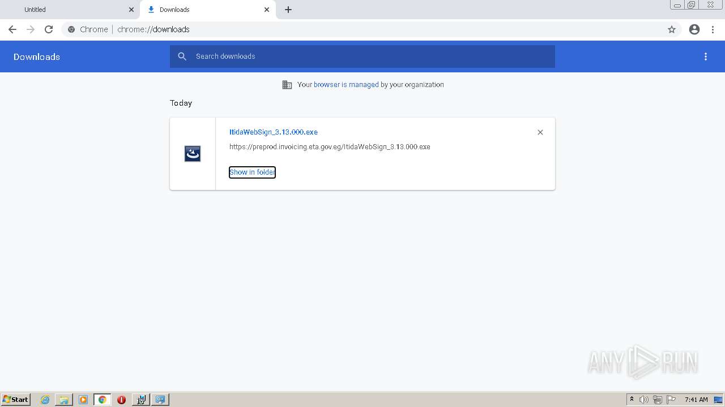
Task: Click the search magnifier icon in downloads
Action: 182,57
